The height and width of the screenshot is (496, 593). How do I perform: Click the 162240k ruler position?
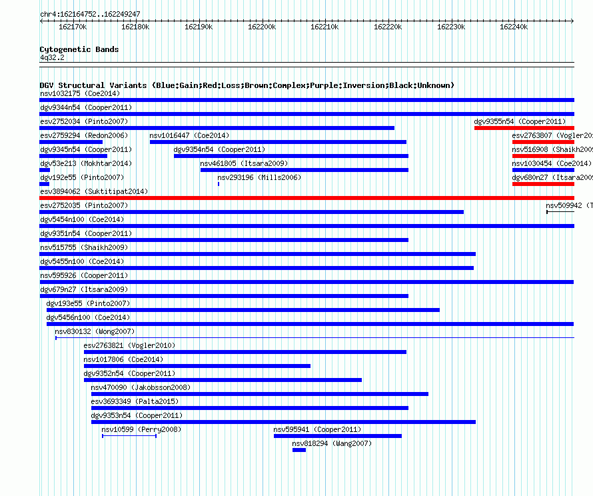tap(514, 27)
